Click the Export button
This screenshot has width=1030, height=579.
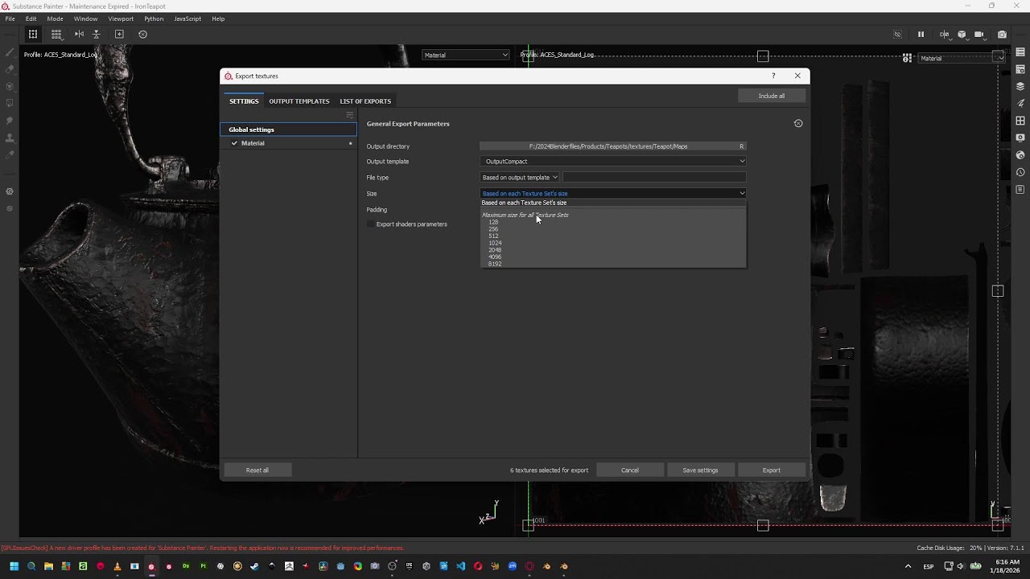(772, 470)
